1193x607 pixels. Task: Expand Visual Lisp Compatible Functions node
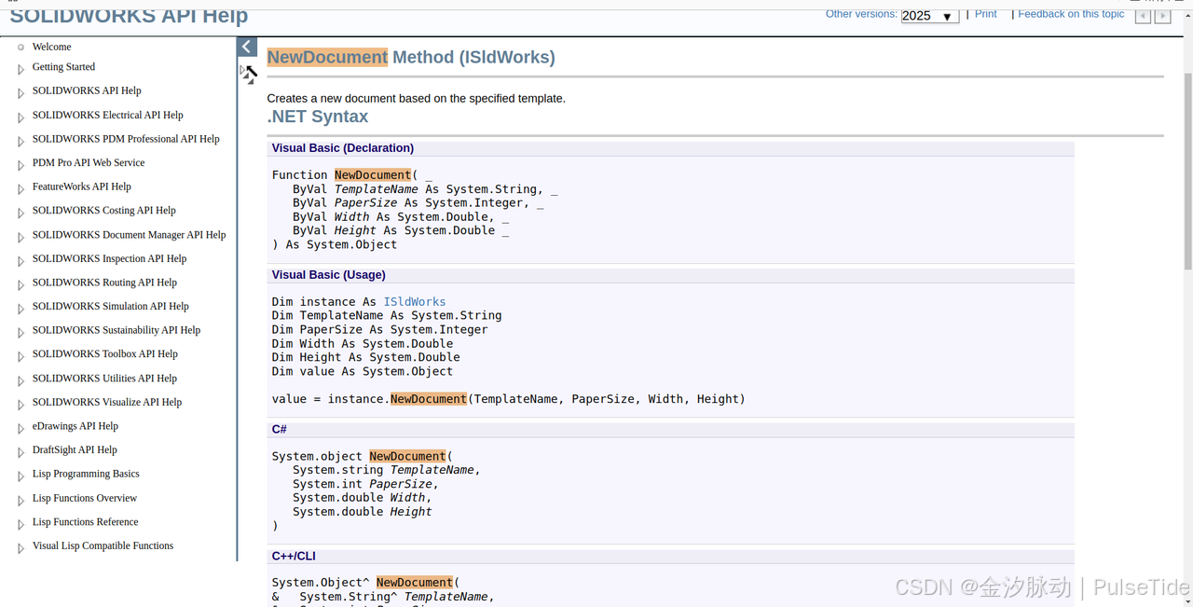click(x=21, y=548)
